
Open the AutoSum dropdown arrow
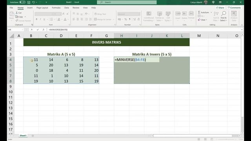(211, 12)
